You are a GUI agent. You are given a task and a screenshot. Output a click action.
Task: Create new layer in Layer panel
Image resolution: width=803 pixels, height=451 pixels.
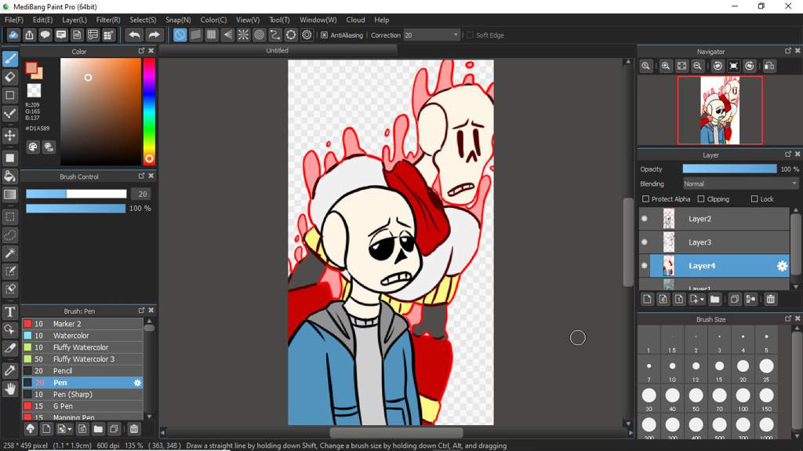[647, 300]
